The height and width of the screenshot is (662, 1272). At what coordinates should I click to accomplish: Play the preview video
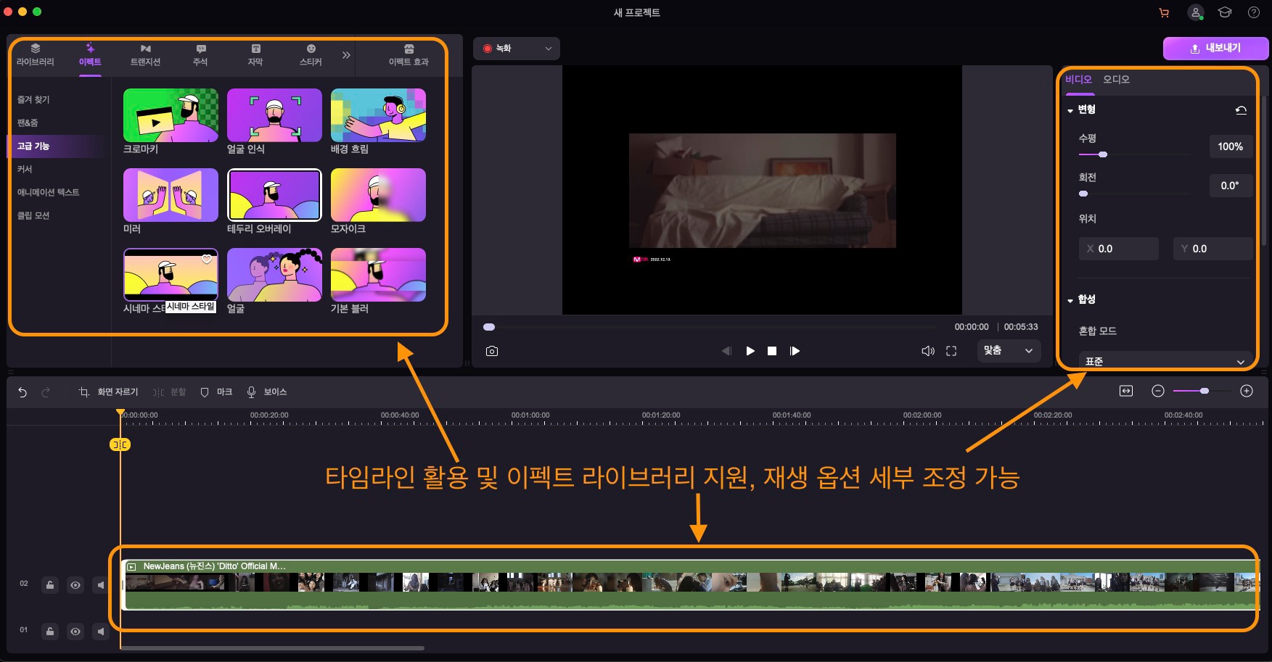(x=750, y=351)
